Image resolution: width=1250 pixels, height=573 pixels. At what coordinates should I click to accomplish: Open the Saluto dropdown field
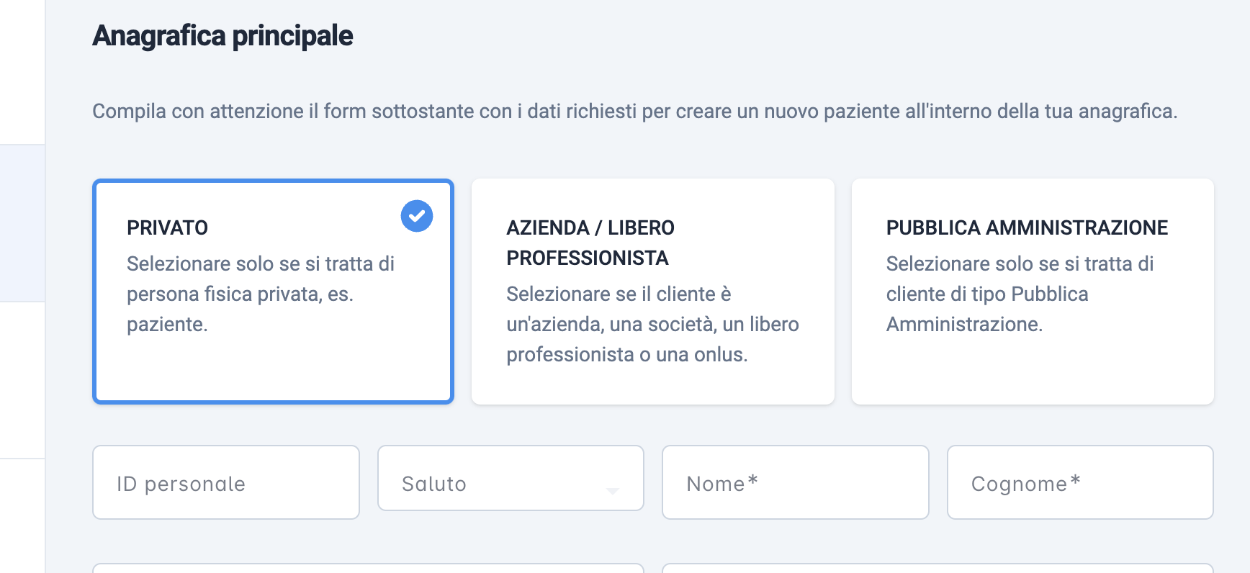click(x=511, y=478)
